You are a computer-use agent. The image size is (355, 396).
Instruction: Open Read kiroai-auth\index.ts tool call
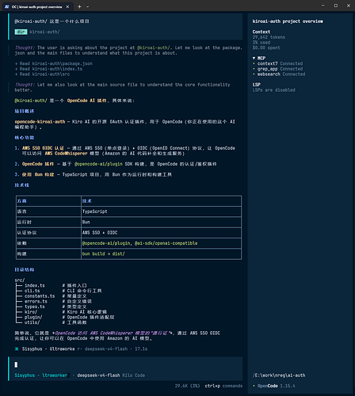tap(48, 69)
